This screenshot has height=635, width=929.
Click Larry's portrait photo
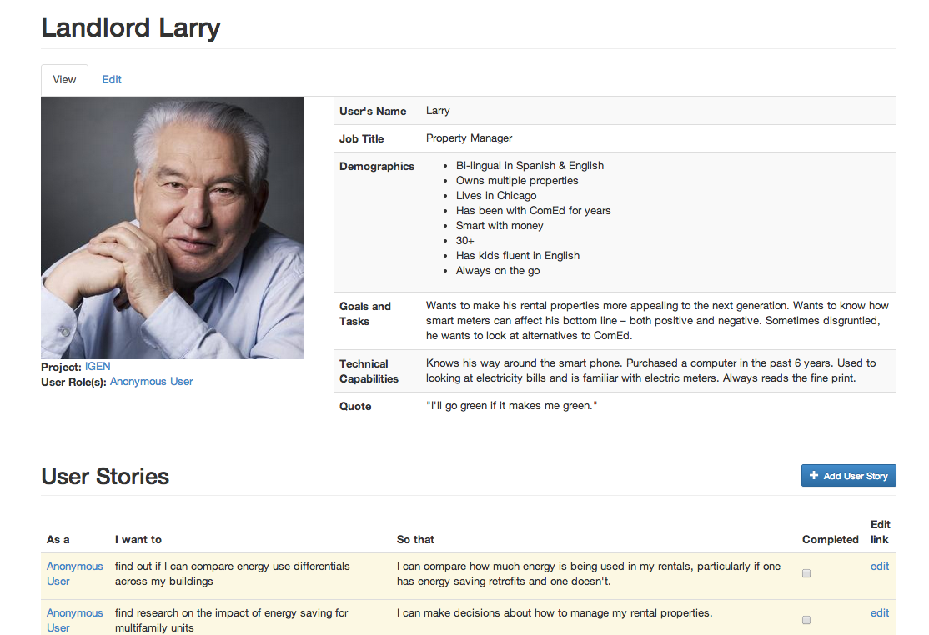(173, 227)
